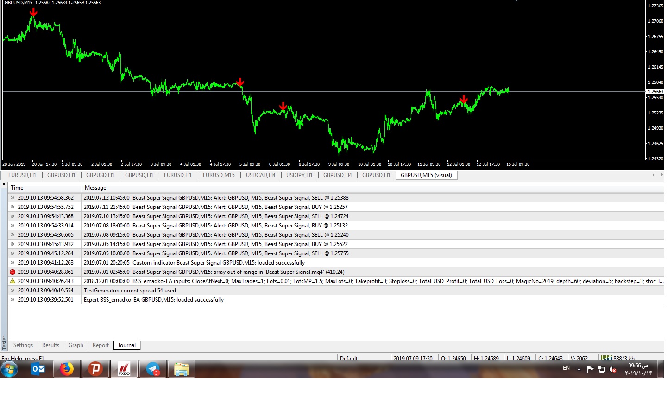Click the red sell arrow at the chart peak
The height and width of the screenshot is (417, 667).
coord(33,12)
